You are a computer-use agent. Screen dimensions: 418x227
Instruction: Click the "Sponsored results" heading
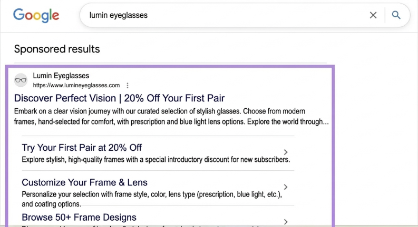point(57,49)
